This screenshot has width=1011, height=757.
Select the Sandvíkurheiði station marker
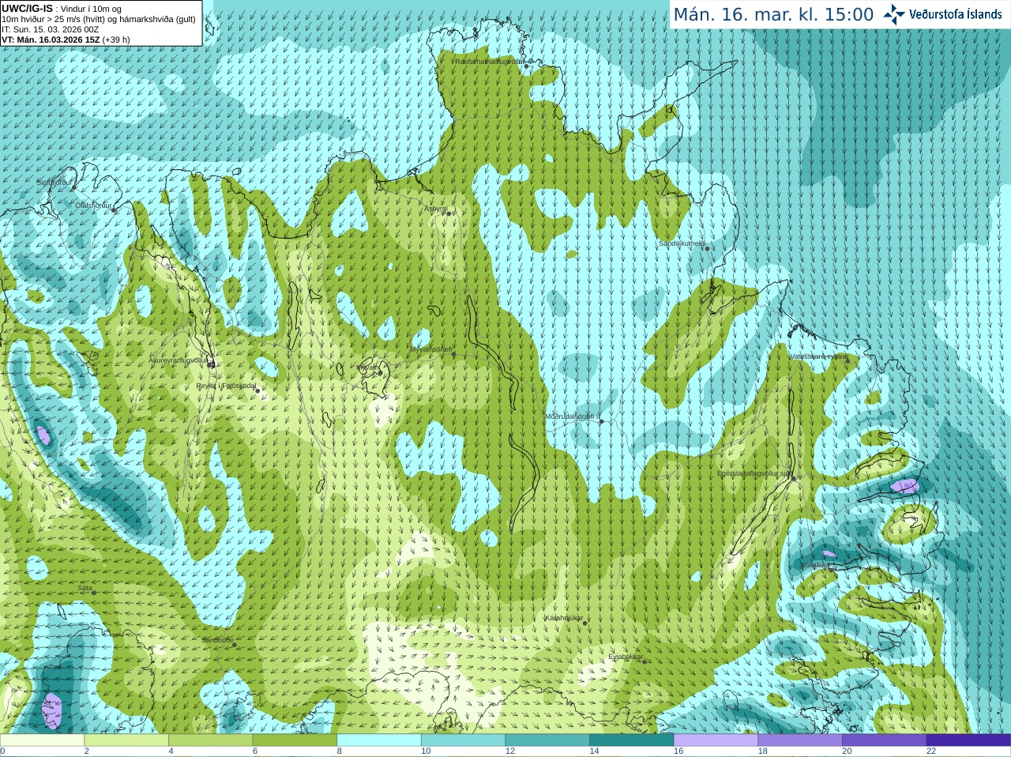(x=707, y=248)
